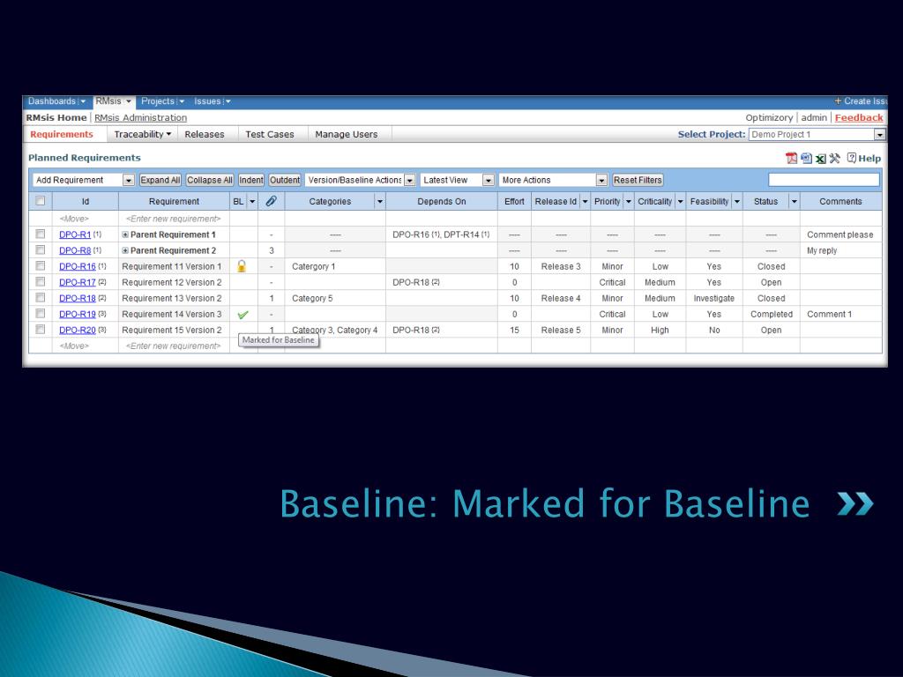Open the RMsis menu

[x=114, y=101]
